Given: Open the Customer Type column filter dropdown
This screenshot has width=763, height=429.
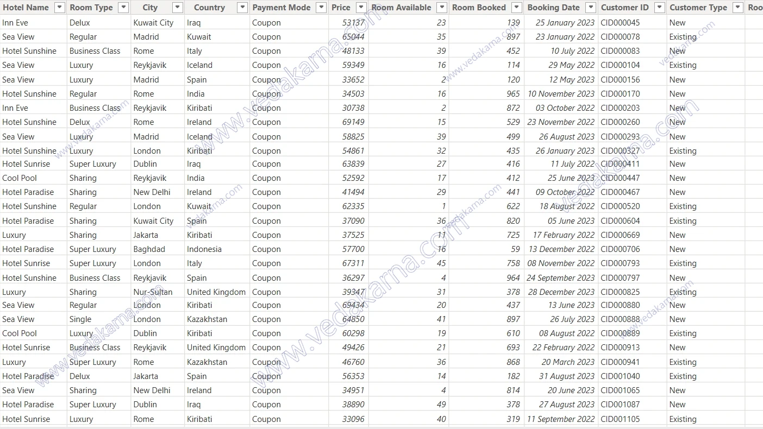Looking at the screenshot, I should tap(737, 8).
